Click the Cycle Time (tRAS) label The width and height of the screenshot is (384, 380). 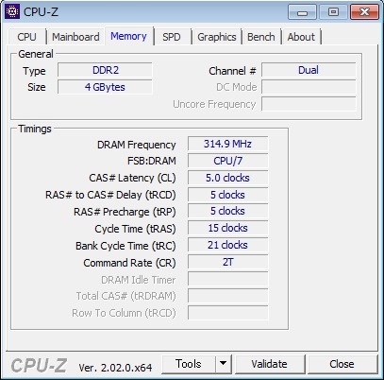tap(135, 229)
